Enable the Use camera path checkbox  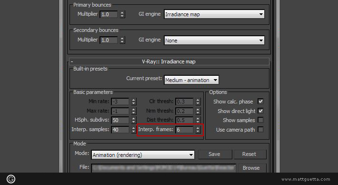[x=260, y=130]
